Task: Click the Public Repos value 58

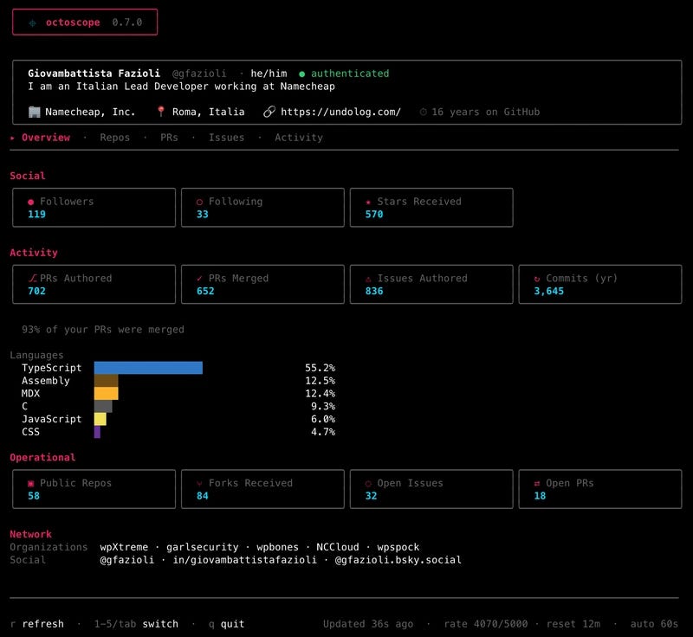Action: pos(34,496)
